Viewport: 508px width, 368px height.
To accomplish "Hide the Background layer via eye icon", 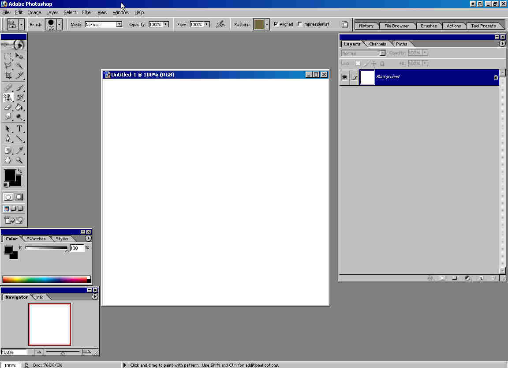I will point(344,77).
